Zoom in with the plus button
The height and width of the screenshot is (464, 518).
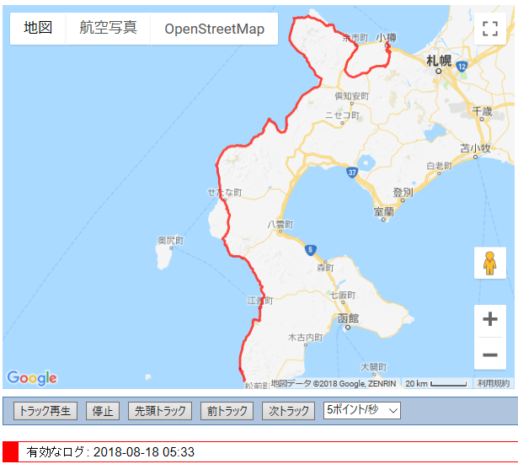490,319
